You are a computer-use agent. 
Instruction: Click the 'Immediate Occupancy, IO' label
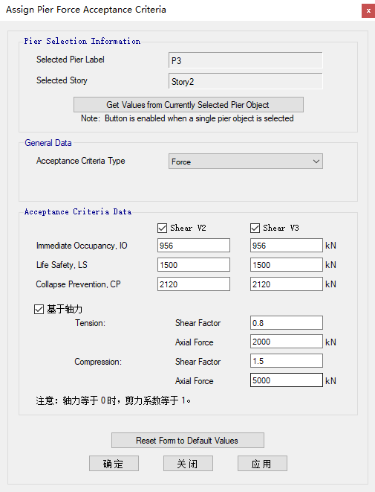pos(82,246)
